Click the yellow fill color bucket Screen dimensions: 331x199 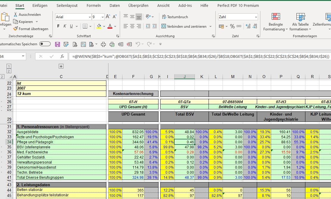pyautogui.click(x=99, y=27)
